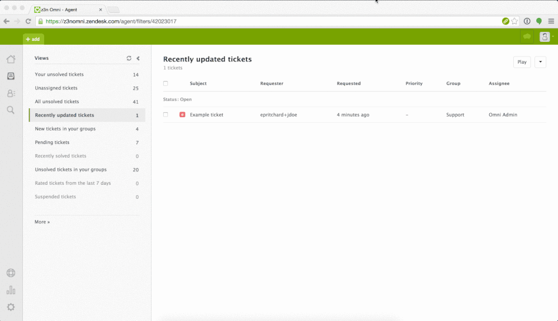Toggle the select-all tickets checkbox
The height and width of the screenshot is (321, 558).
point(165,84)
